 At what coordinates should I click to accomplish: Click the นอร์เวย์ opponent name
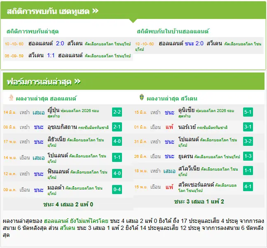(x=187, y=127)
